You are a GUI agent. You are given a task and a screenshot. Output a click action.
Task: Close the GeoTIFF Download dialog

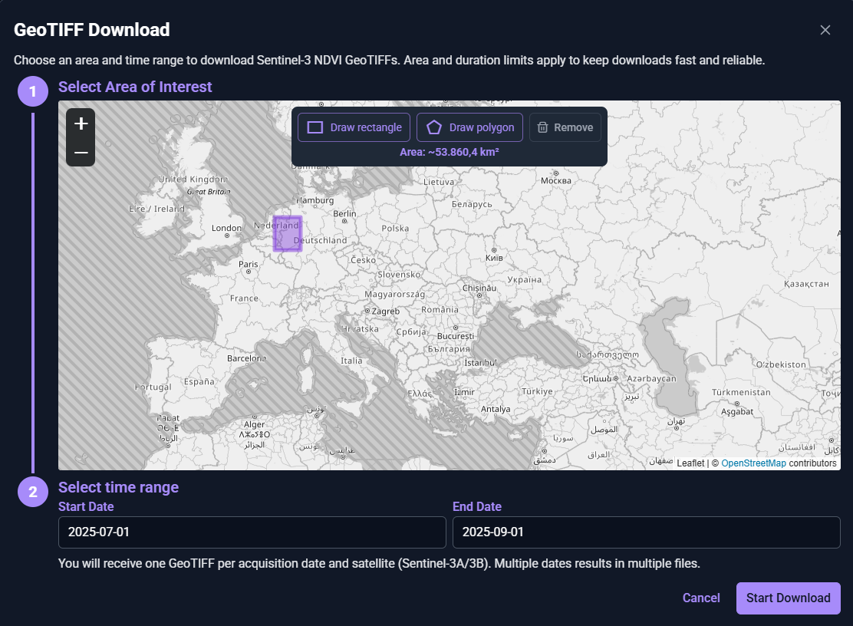pyautogui.click(x=825, y=30)
